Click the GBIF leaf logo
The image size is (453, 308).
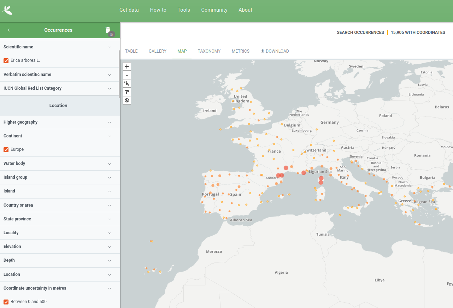tap(7, 10)
